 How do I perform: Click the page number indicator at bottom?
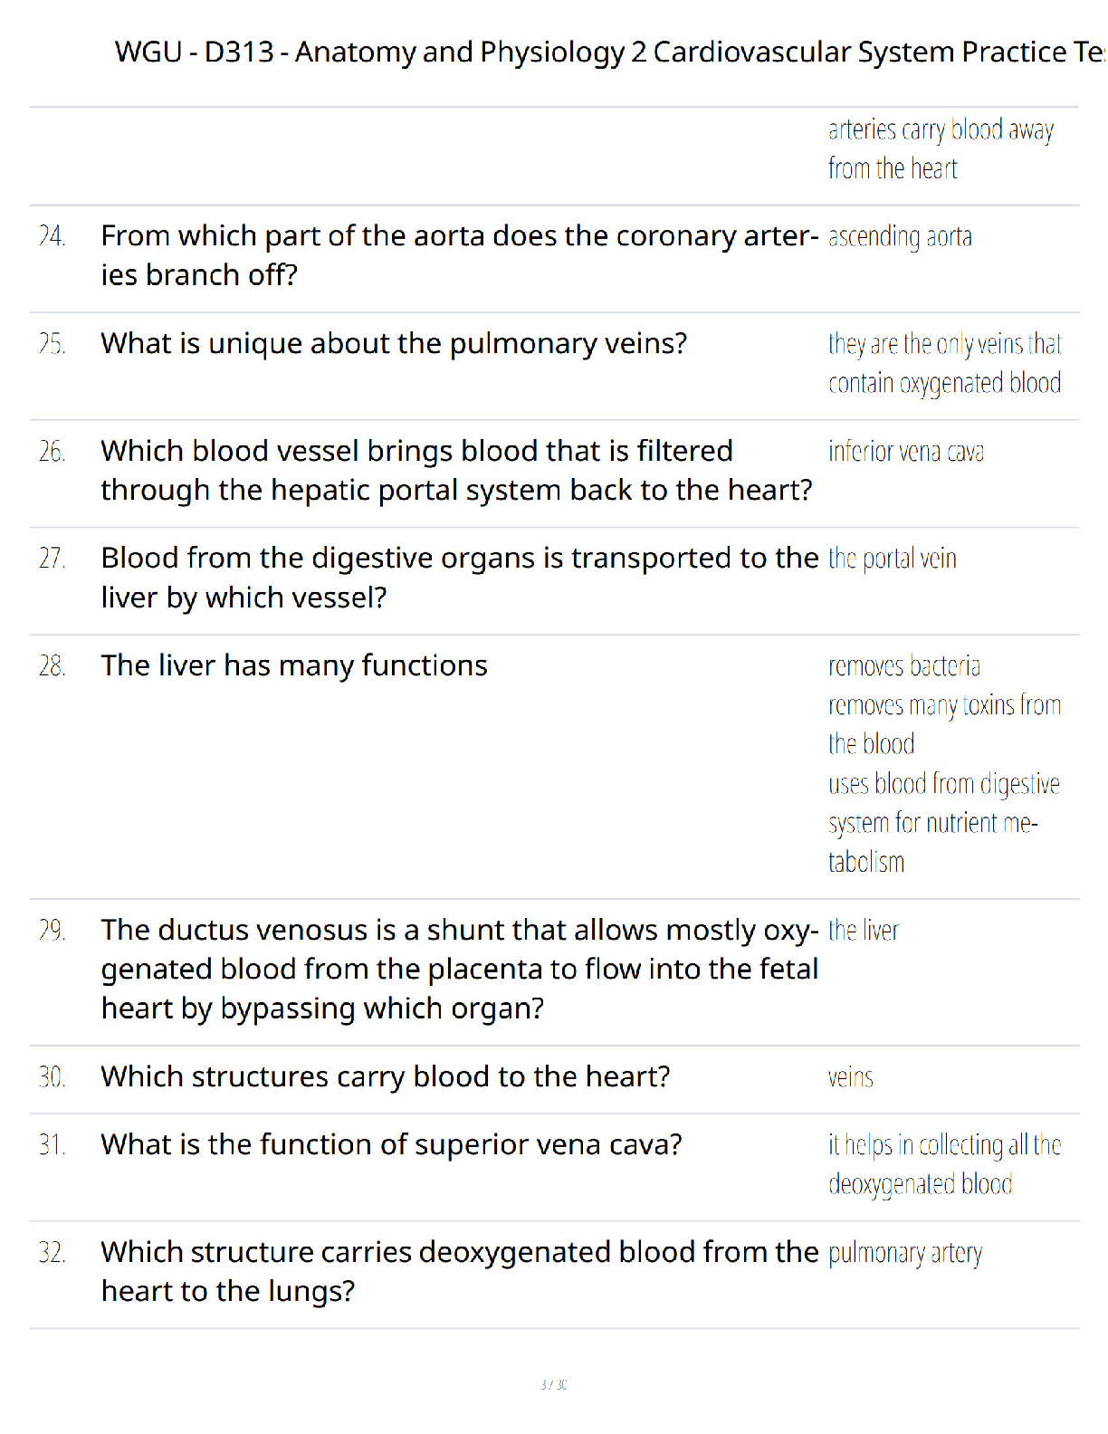click(x=554, y=1384)
